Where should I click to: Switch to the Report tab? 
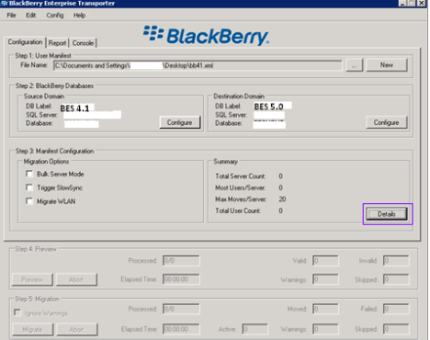(x=57, y=43)
